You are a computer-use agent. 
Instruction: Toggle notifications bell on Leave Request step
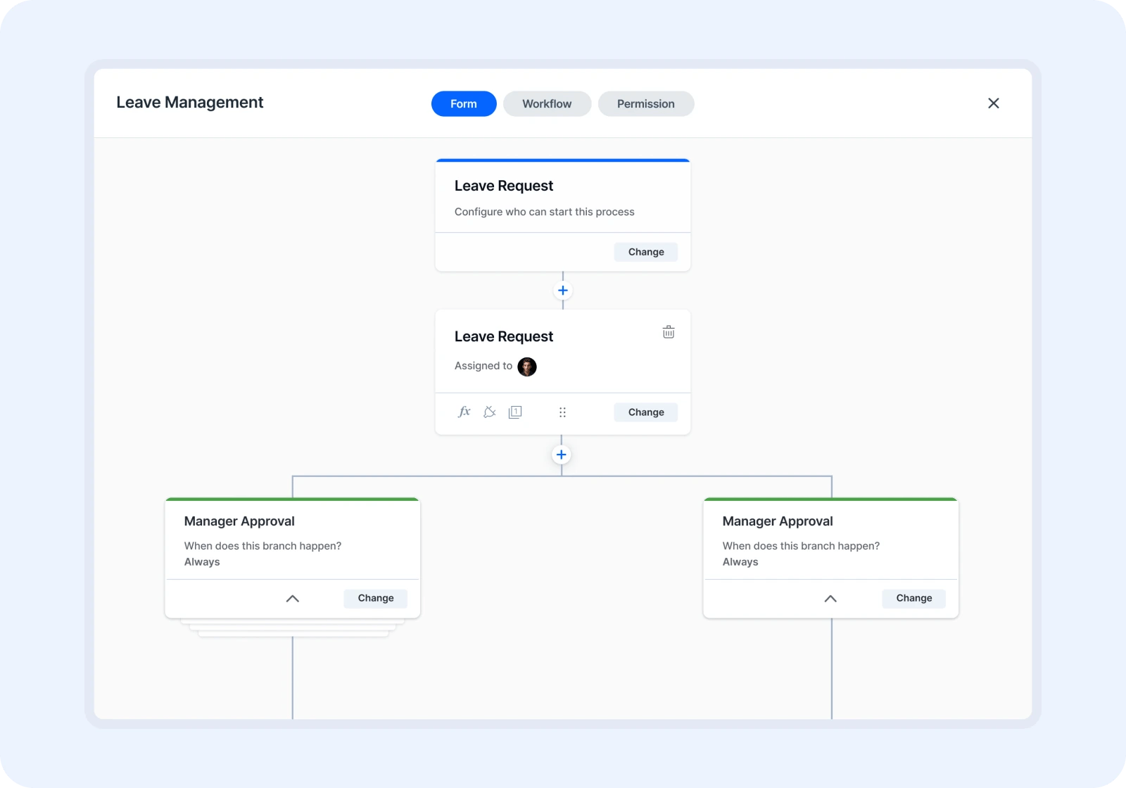[490, 412]
